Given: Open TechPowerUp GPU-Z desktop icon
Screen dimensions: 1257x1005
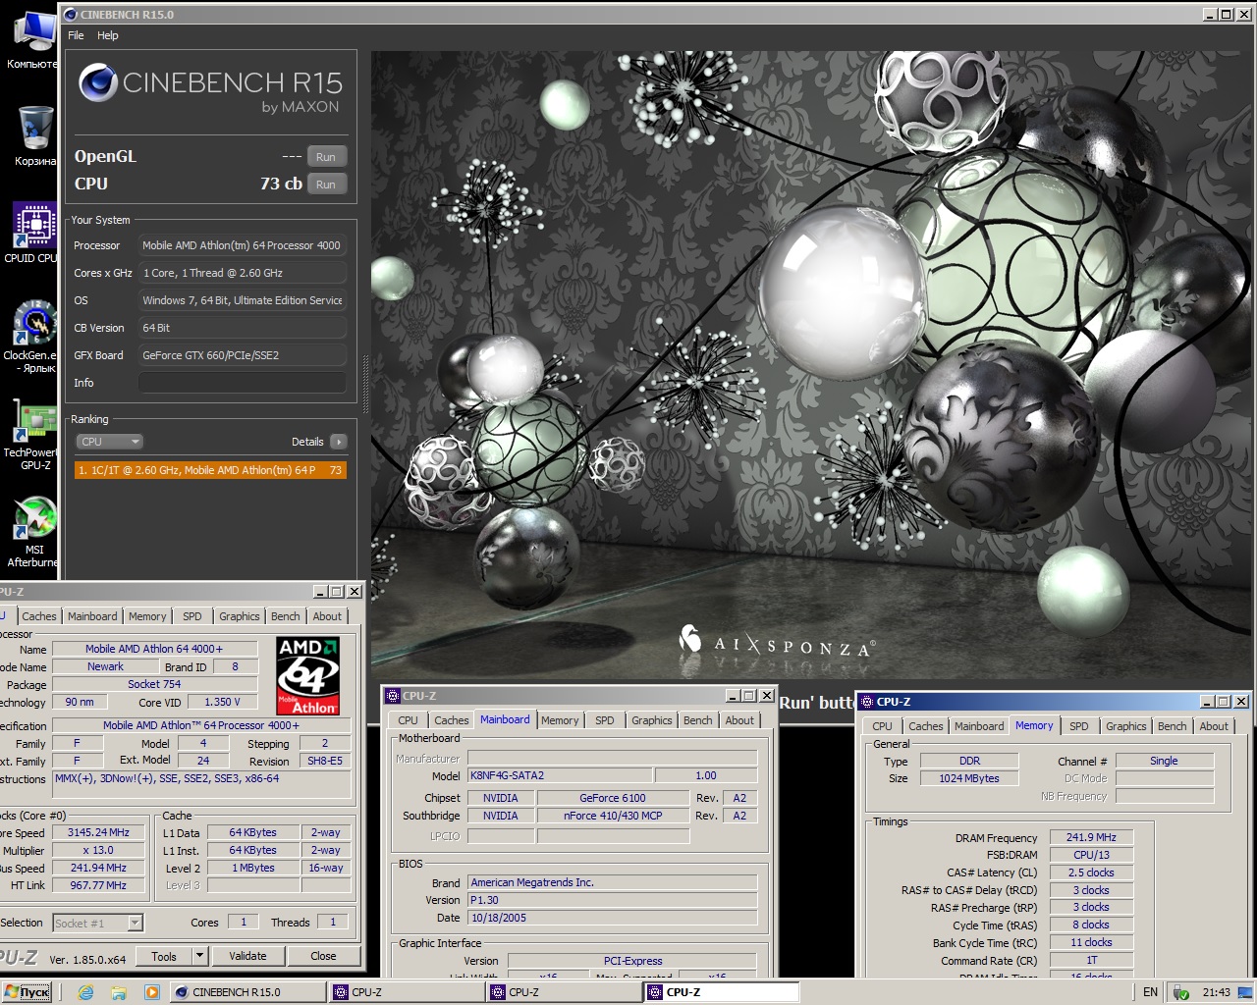Looking at the screenshot, I should [x=33, y=436].
